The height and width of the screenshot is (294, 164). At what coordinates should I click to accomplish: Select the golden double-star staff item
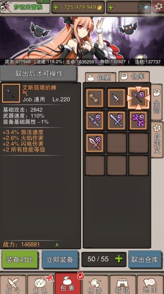pos(95,98)
